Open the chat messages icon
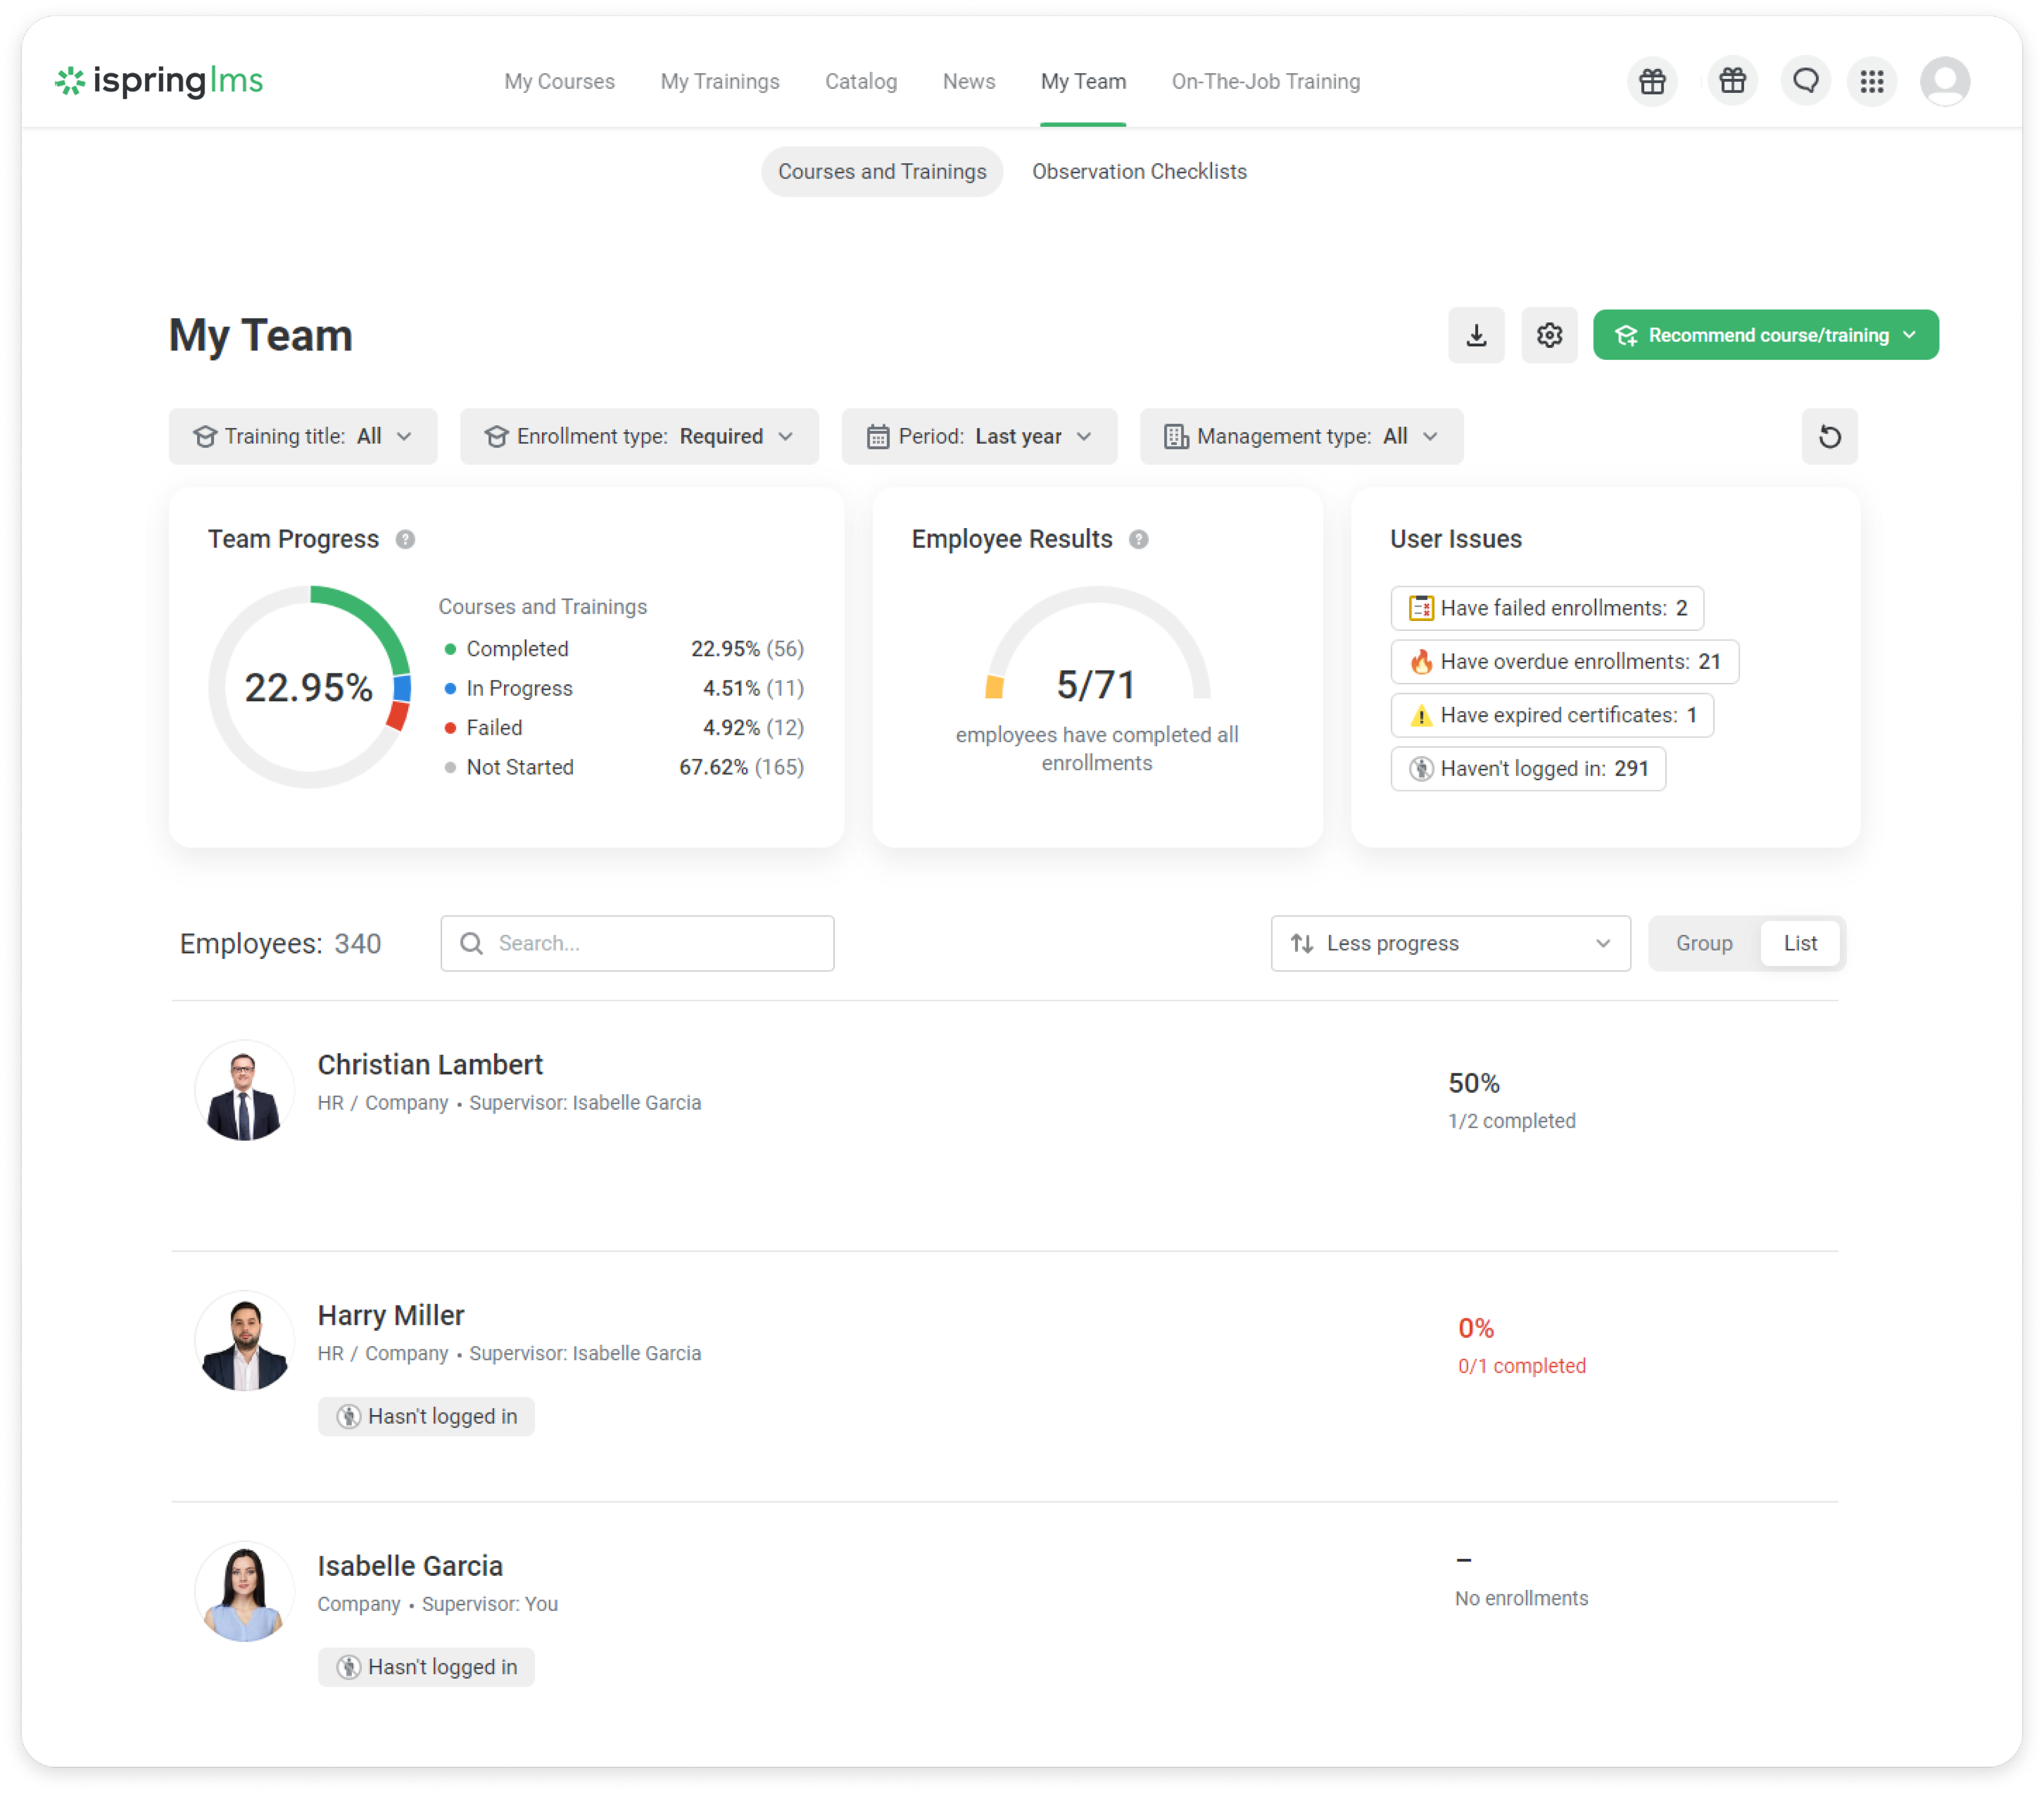The height and width of the screenshot is (1794, 2044). 1805,81
